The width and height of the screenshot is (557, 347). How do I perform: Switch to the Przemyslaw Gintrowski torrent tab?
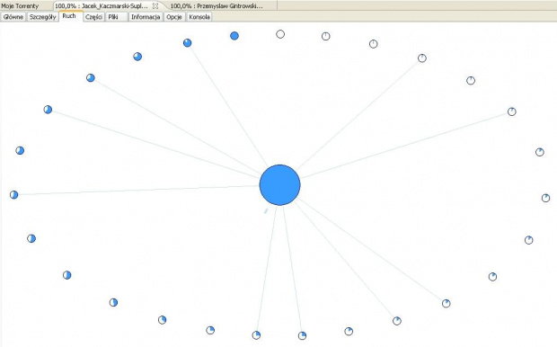click(x=217, y=6)
